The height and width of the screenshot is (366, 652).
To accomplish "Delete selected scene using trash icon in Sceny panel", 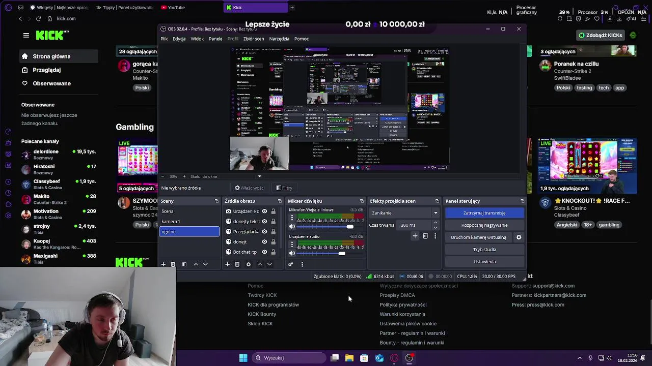I will click(x=173, y=264).
